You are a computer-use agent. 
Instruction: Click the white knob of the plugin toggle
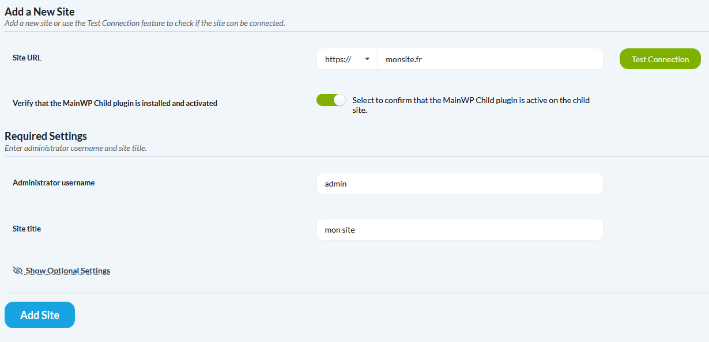pos(340,100)
